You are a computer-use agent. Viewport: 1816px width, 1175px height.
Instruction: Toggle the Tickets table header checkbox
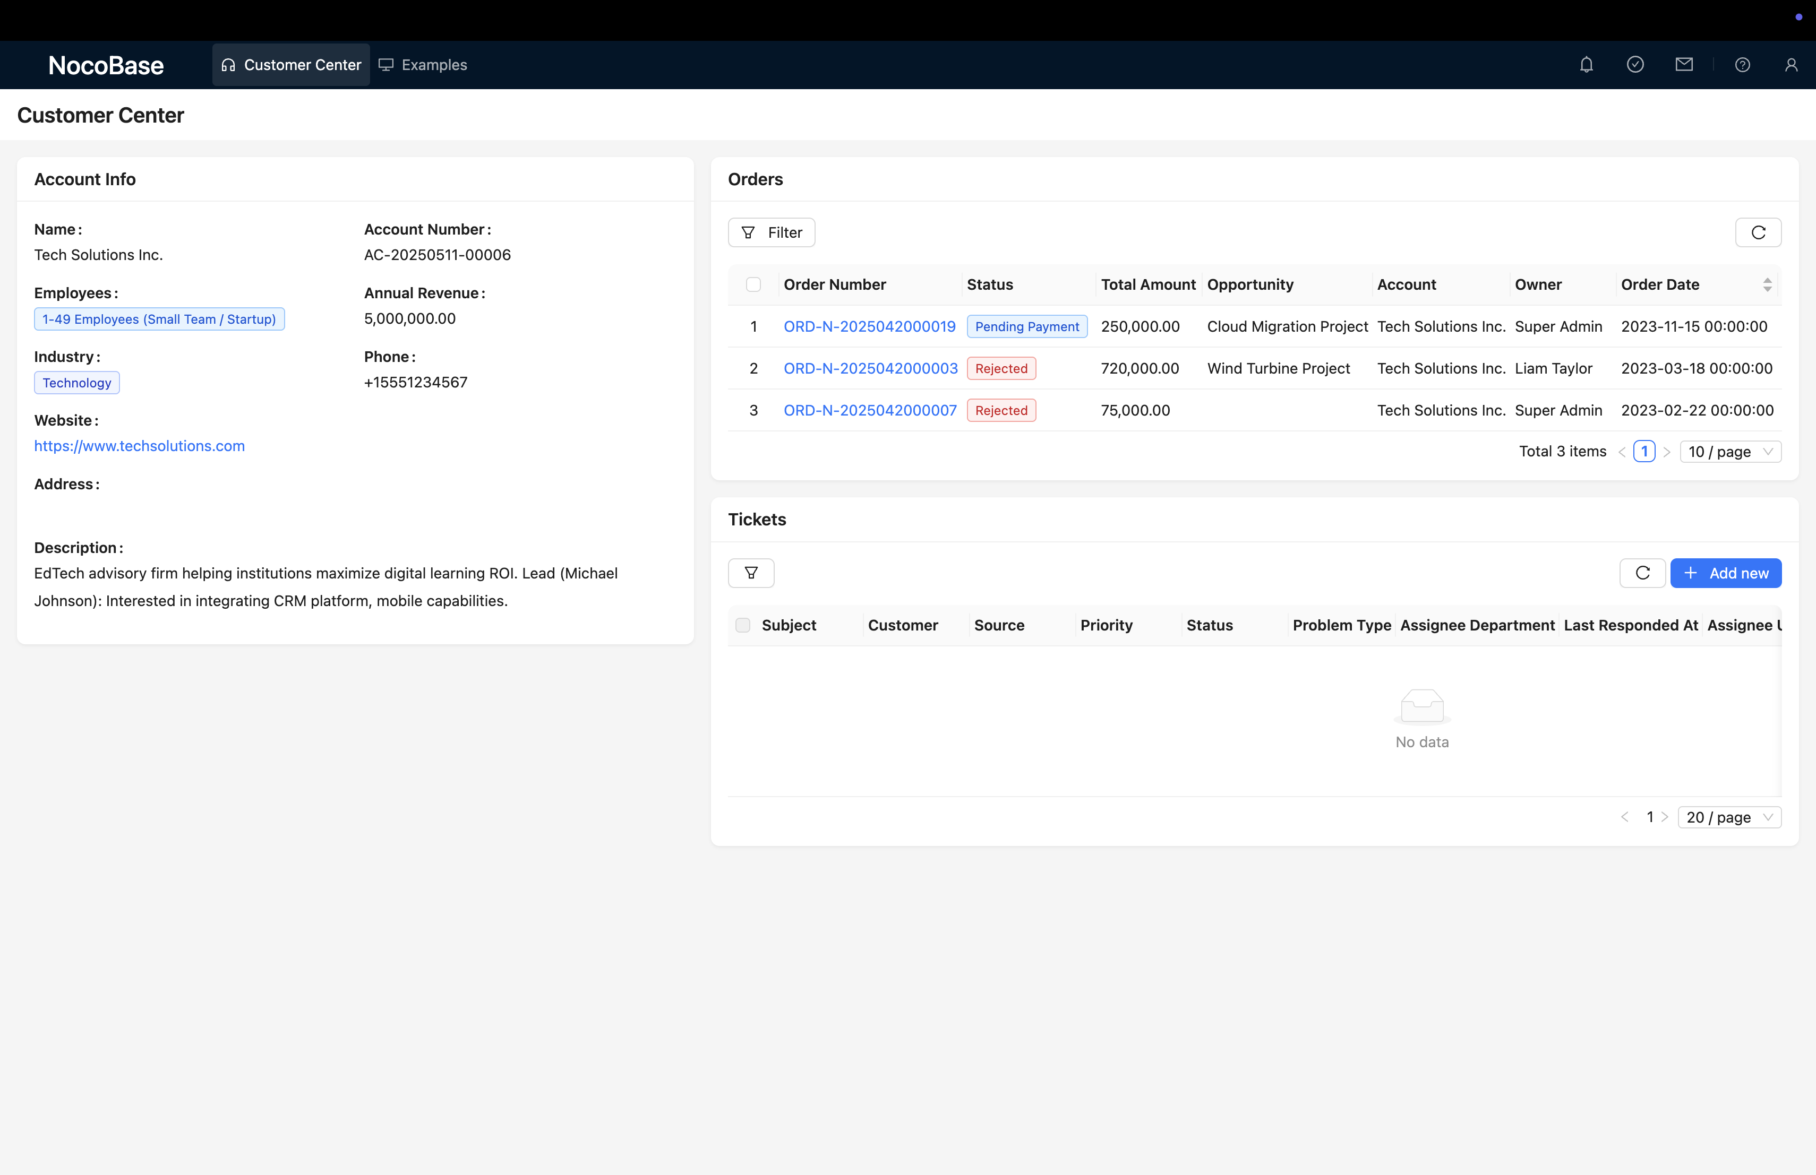(742, 625)
